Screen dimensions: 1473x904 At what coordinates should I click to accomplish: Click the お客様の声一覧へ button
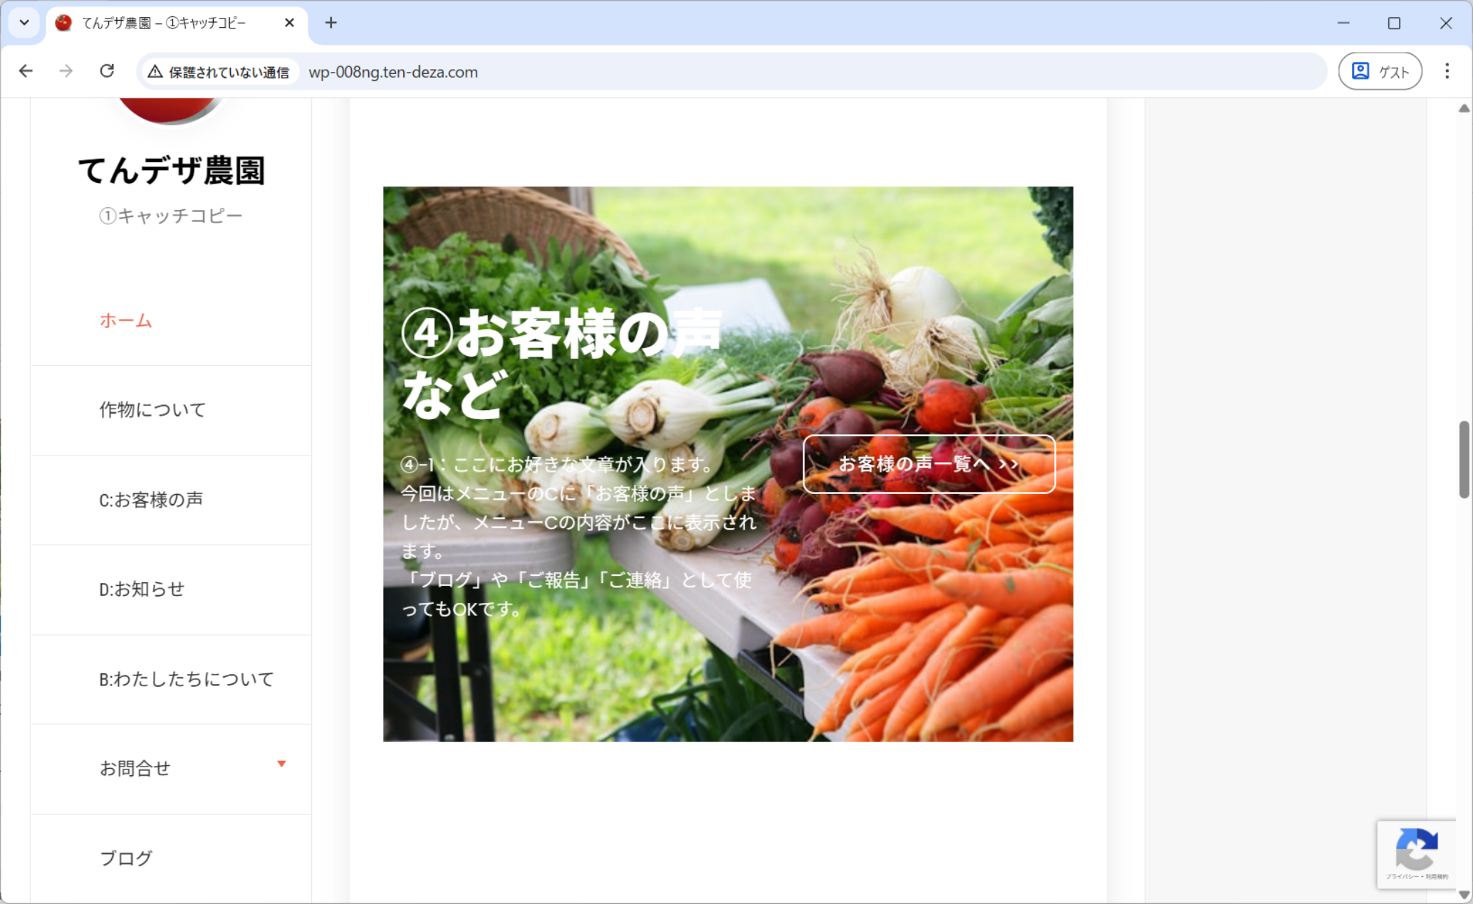[928, 464]
